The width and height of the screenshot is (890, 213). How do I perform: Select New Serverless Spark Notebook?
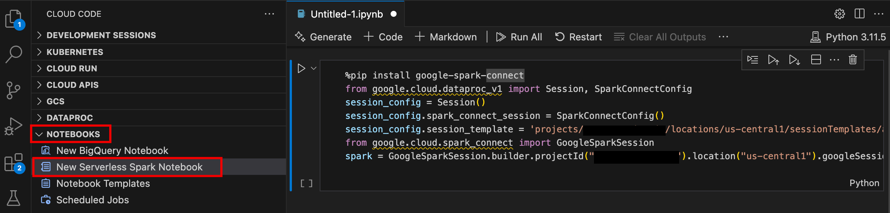[129, 167]
